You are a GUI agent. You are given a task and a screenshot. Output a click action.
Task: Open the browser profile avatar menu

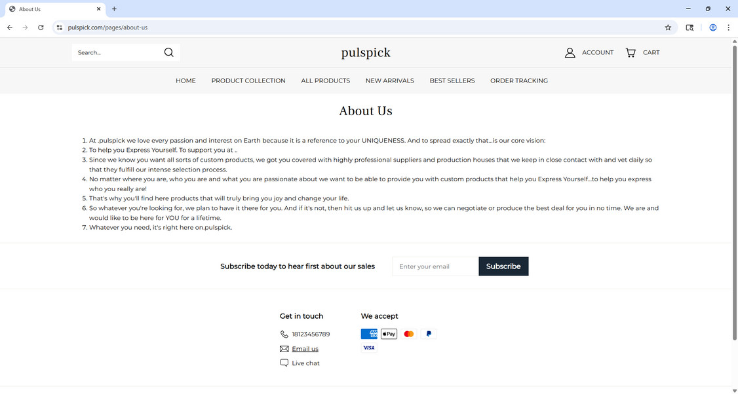[x=712, y=27]
